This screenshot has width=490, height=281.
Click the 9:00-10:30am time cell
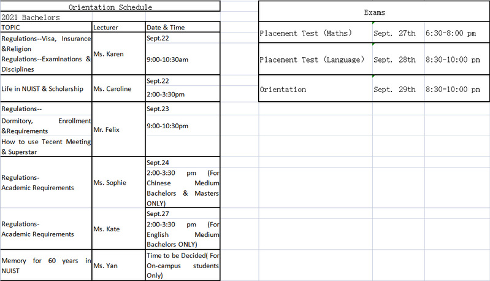click(x=182, y=60)
